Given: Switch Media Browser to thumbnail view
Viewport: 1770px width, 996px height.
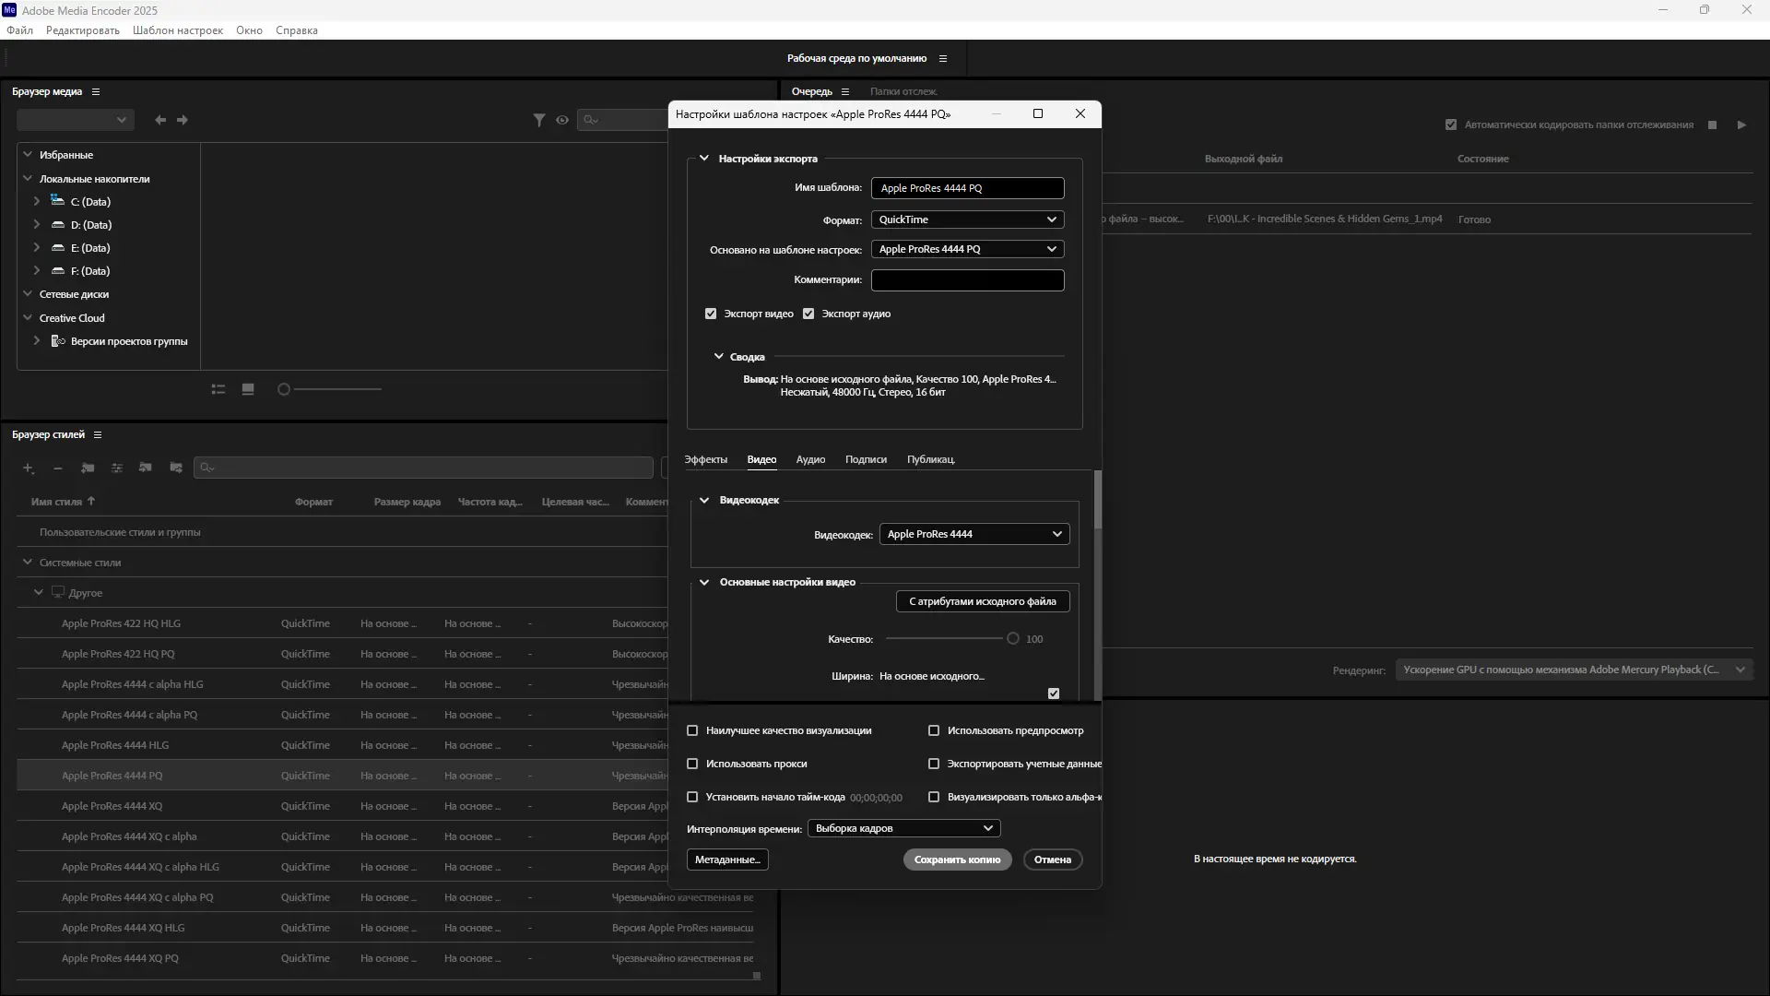Looking at the screenshot, I should [248, 389].
